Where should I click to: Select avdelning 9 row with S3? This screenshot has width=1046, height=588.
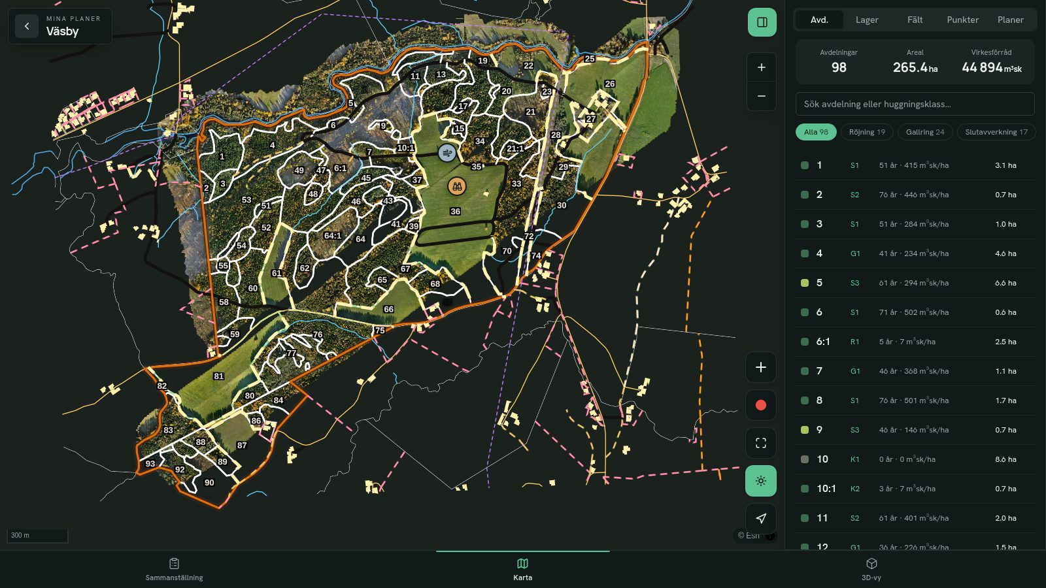point(915,430)
